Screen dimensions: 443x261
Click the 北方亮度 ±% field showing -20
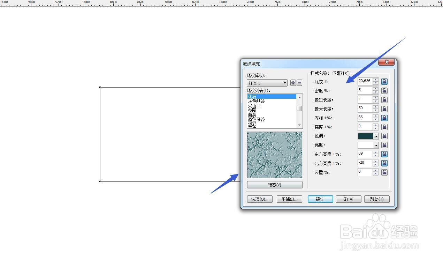tap(365, 163)
